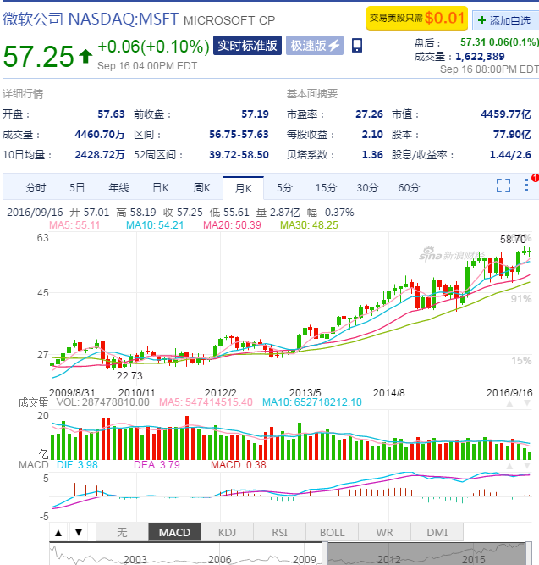539x565 pixels.
Task: Click the current price 57.25
Action: [x=39, y=57]
